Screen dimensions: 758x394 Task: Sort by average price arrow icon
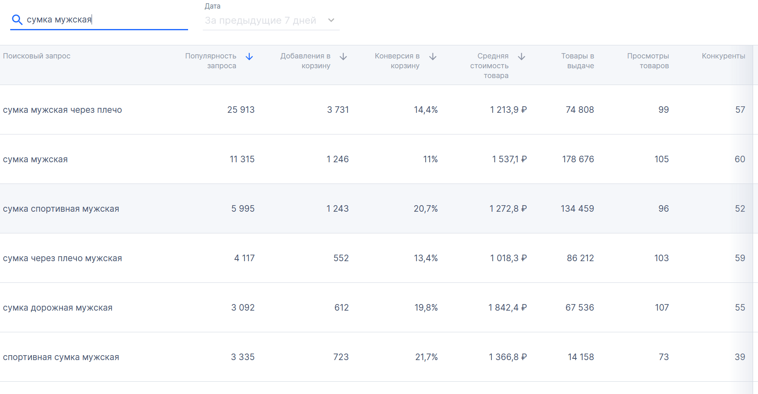522,57
